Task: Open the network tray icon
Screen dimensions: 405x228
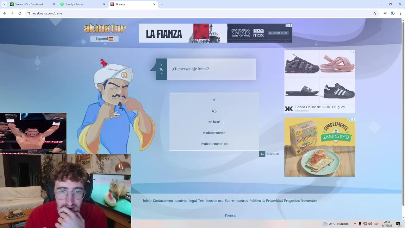Action: click(365, 224)
